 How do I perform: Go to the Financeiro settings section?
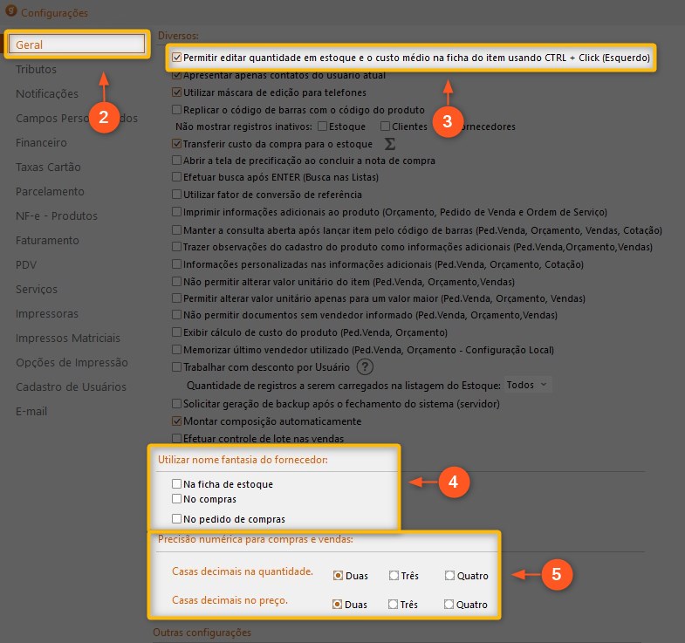(41, 142)
